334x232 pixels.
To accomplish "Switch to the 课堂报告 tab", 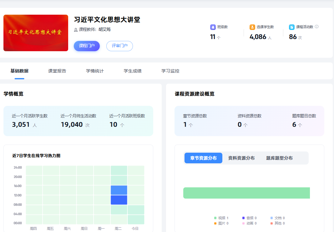I will pyautogui.click(x=57, y=71).
